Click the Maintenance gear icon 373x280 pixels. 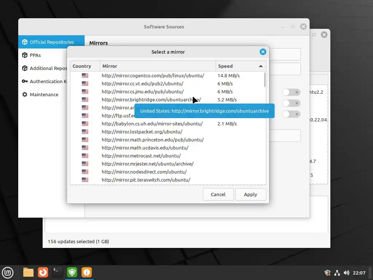pos(25,94)
